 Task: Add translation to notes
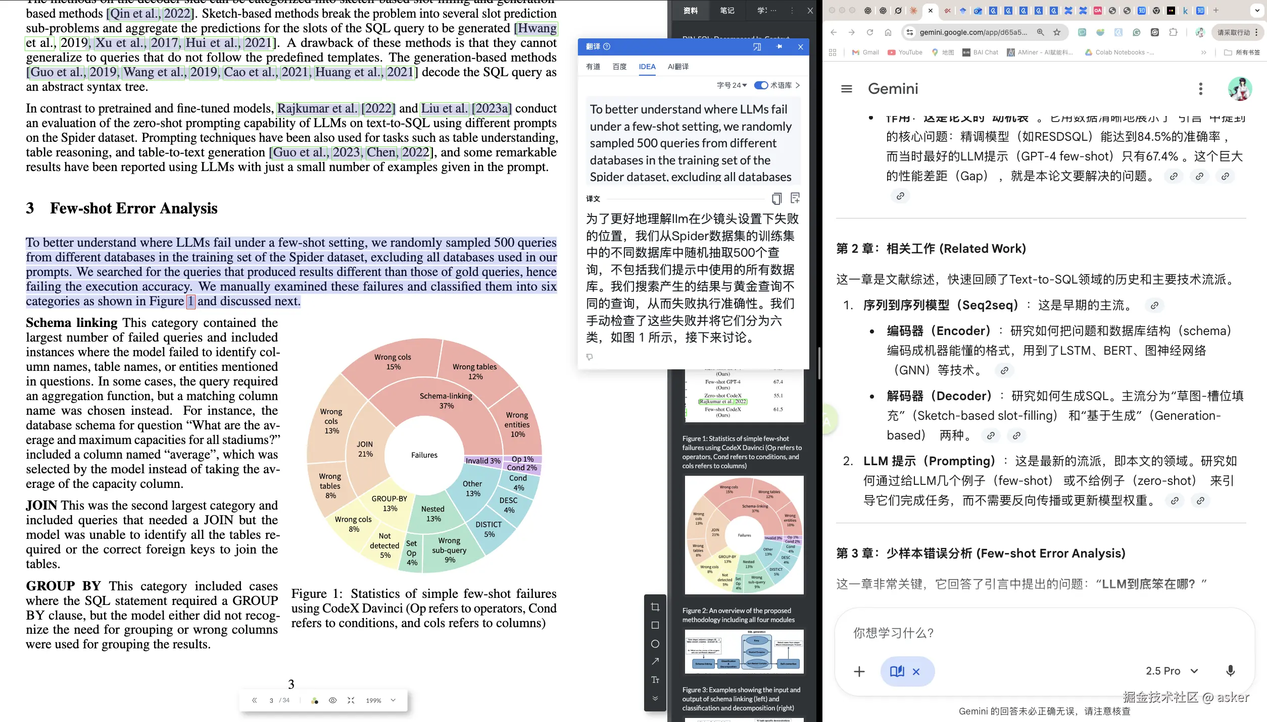tap(795, 198)
